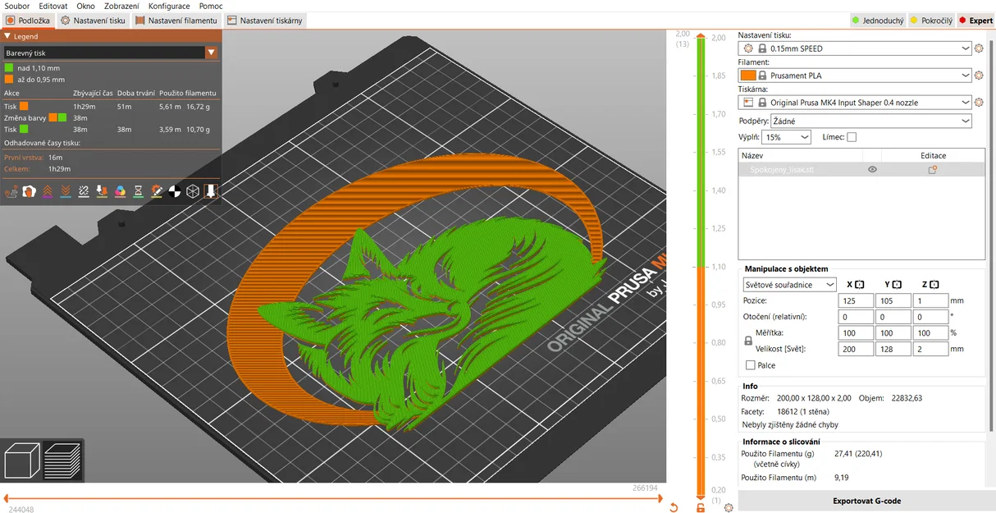Mirror object along Z axis icon

933,285
